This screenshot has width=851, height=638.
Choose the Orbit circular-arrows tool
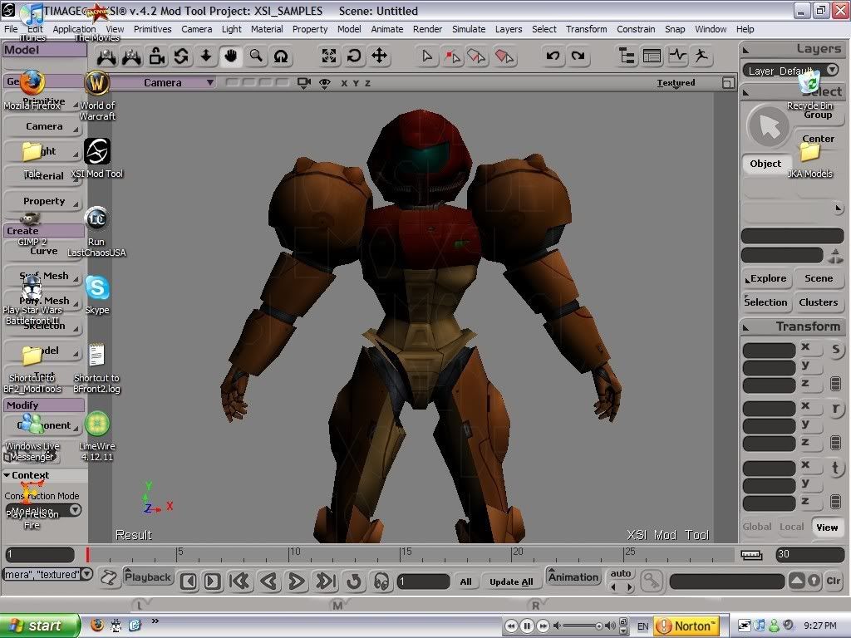180,56
